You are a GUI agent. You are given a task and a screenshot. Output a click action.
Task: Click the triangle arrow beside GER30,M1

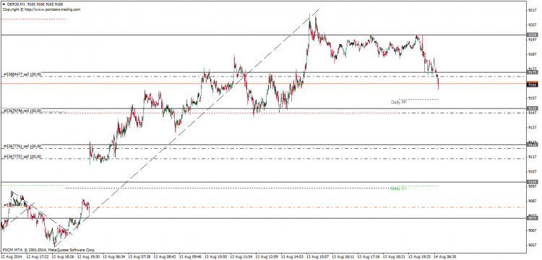pyautogui.click(x=4, y=5)
